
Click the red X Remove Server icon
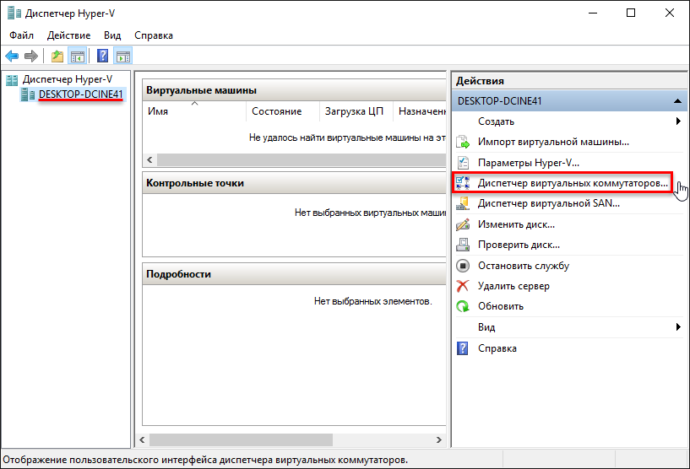462,286
